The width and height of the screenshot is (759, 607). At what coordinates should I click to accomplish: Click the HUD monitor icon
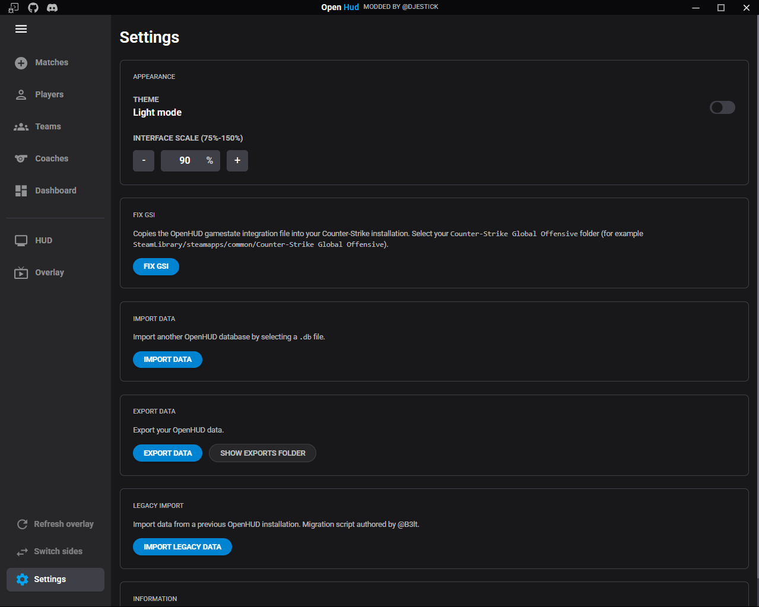(21, 240)
